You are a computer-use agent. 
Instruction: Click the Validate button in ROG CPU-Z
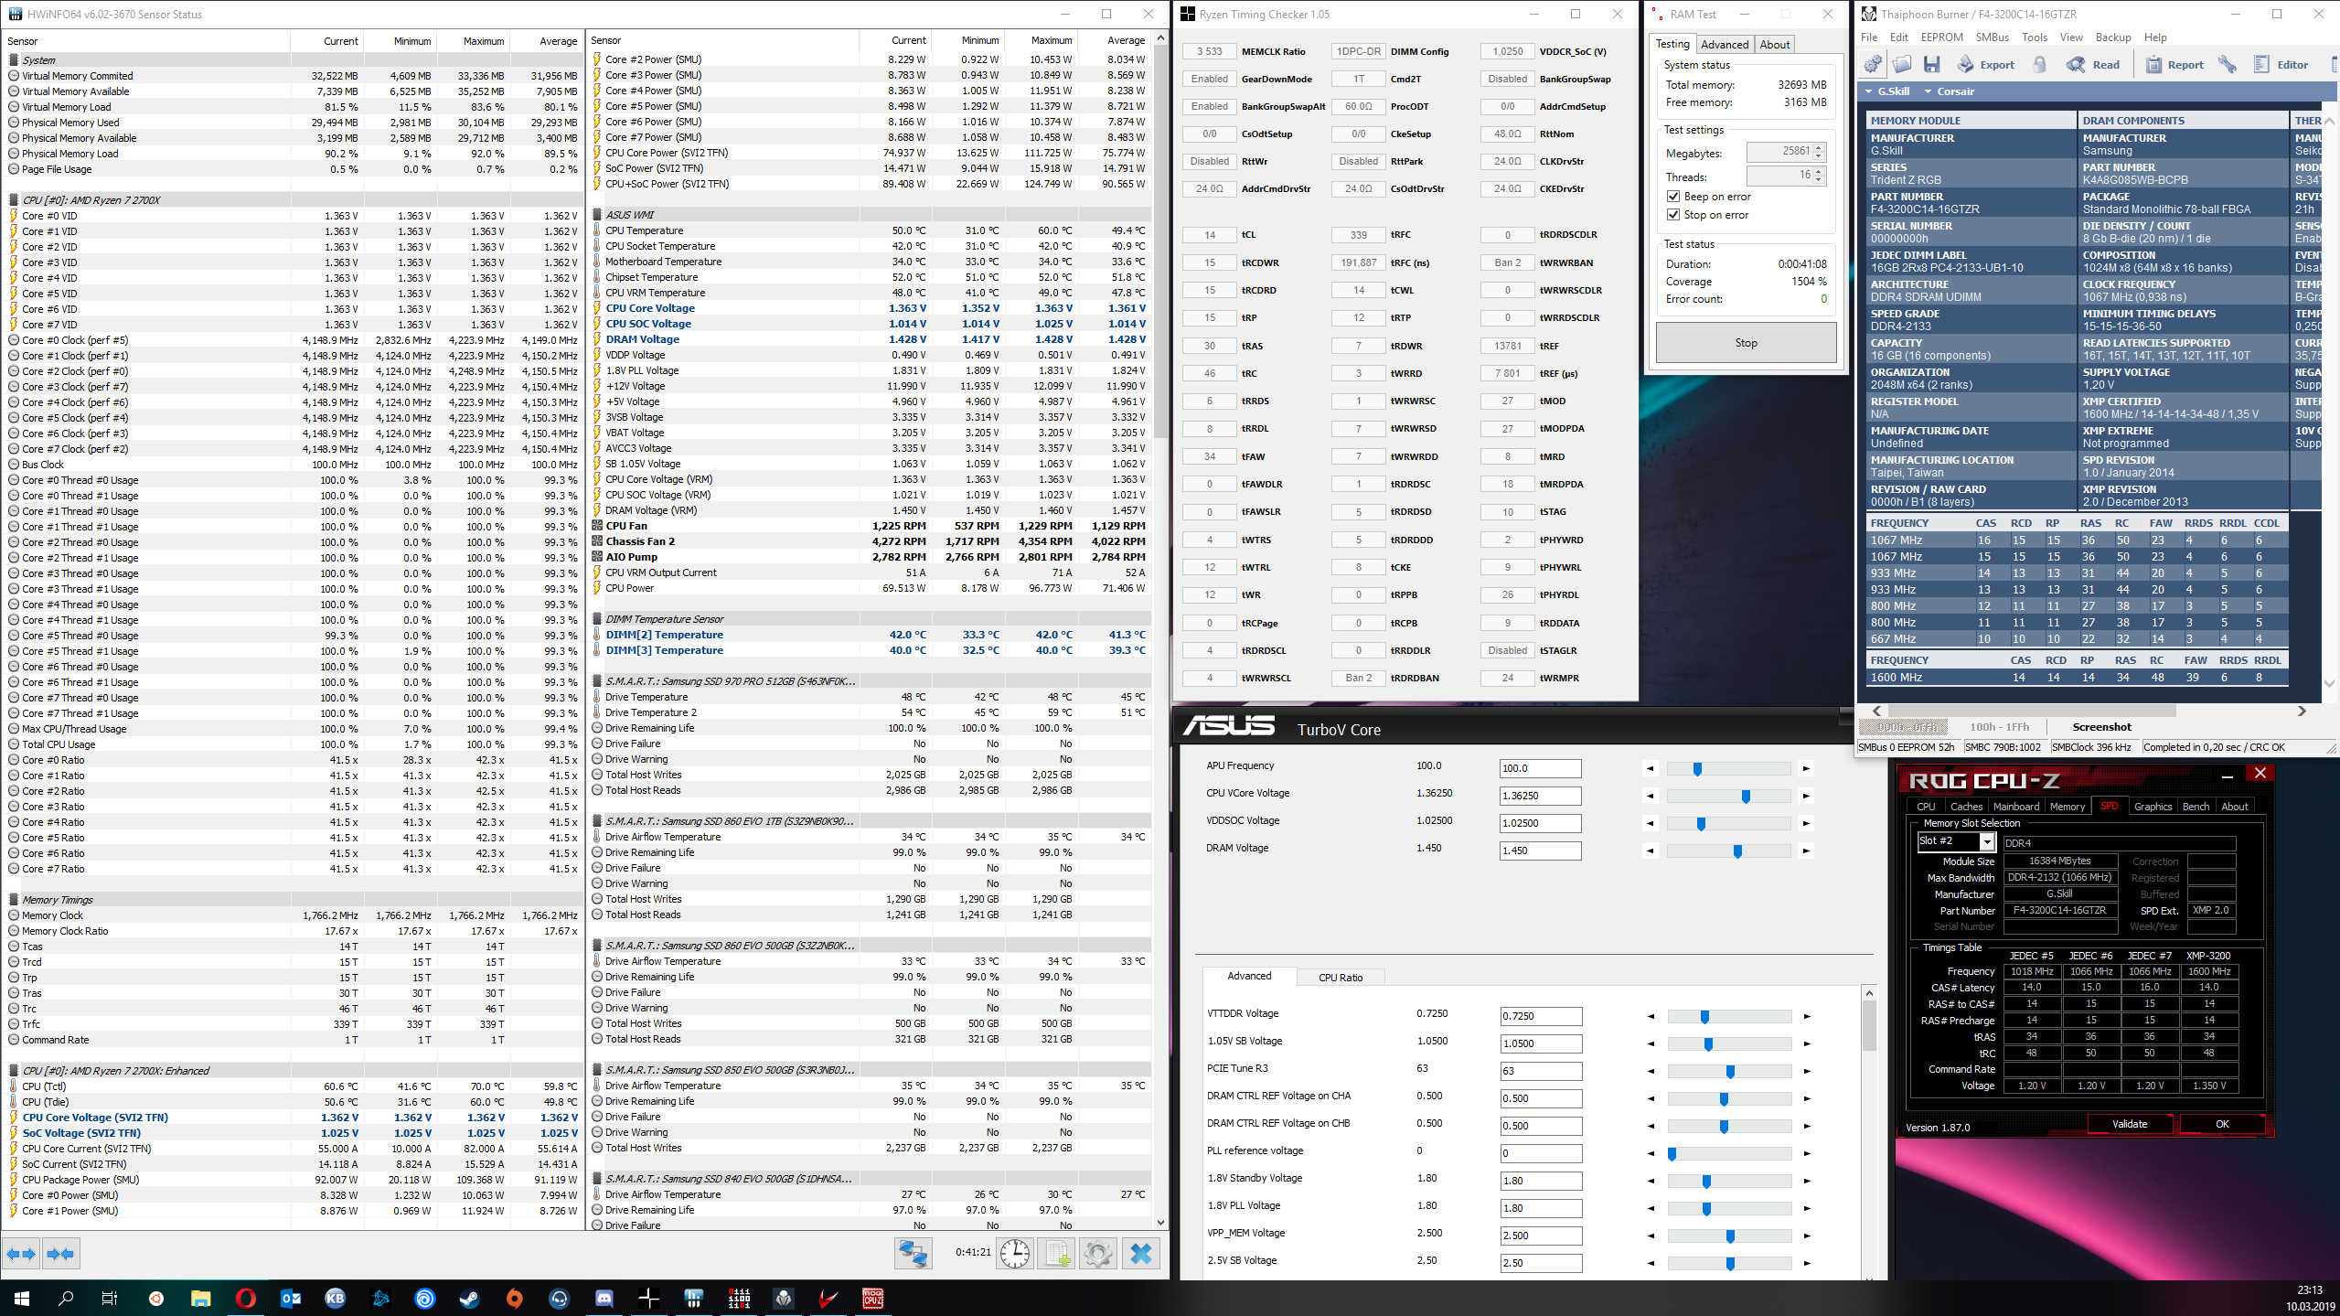tap(2129, 1124)
